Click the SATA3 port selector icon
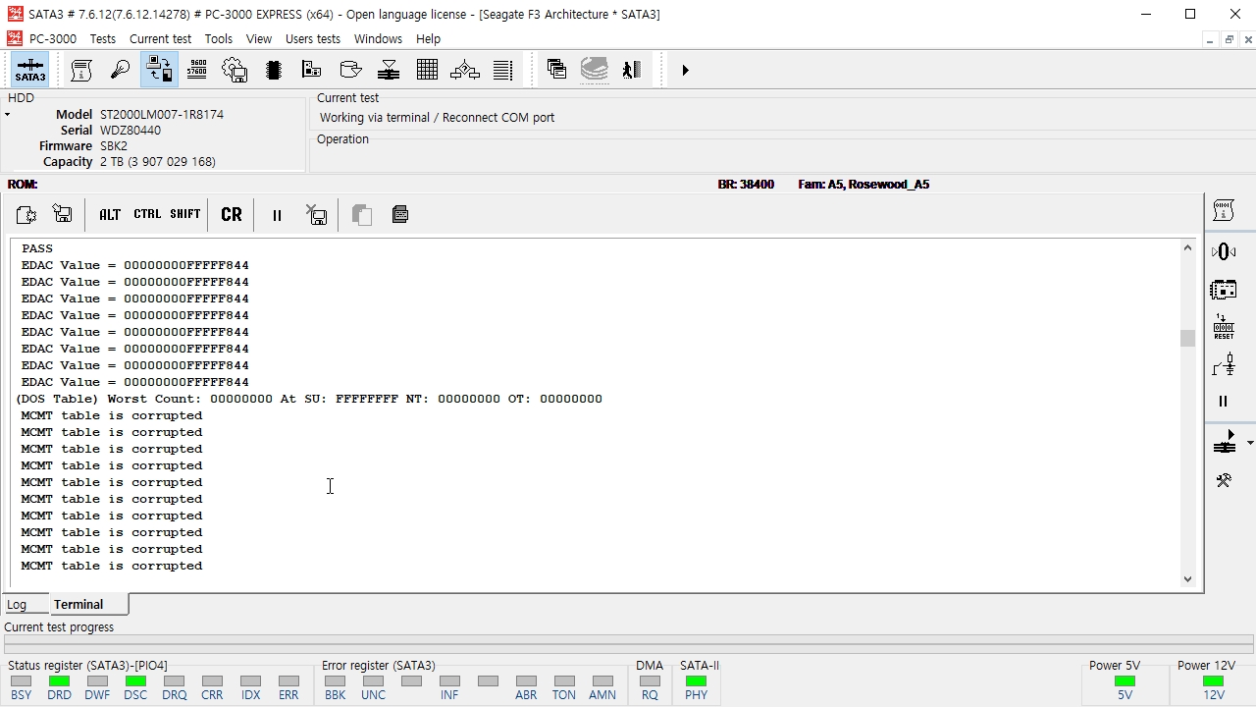The width and height of the screenshot is (1256, 707). pos(30,70)
